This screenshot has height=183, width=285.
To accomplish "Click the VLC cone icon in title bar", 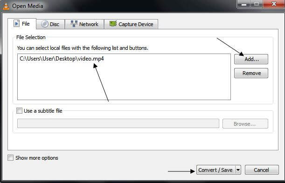I will tap(6, 6).
